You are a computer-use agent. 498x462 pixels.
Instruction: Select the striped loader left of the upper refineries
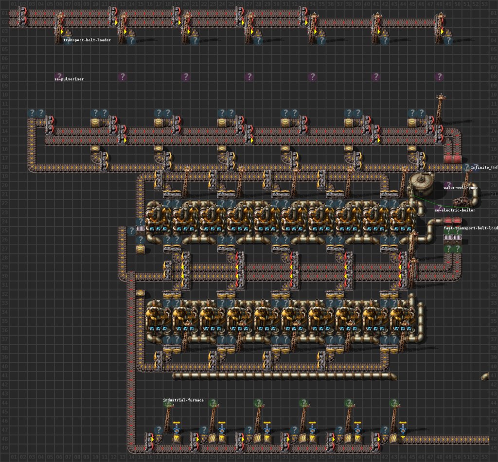[x=140, y=231]
